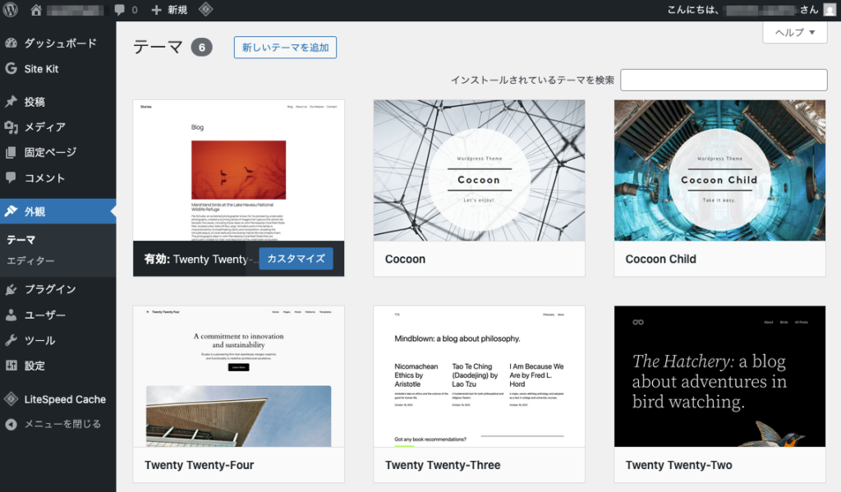The width and height of the screenshot is (841, 492).
Task: Select the active Twenty Twenty theme screenshot
Action: point(239,171)
